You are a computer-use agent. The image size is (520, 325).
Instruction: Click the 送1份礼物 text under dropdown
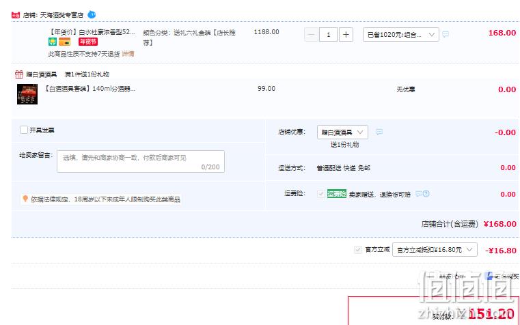[344, 145]
